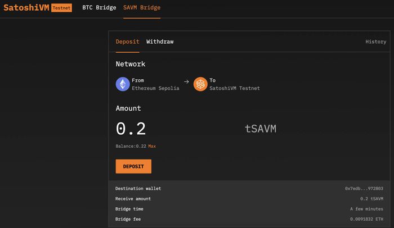Switch to the Withdraw tab
Image resolution: width=394 pixels, height=228 pixels.
(x=160, y=42)
